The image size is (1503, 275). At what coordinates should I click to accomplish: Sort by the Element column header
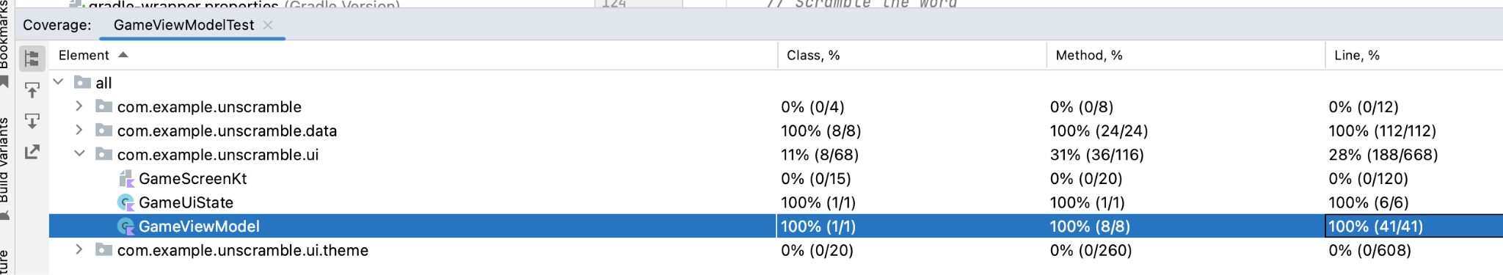(84, 55)
